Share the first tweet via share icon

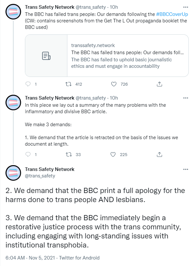coord(159,84)
